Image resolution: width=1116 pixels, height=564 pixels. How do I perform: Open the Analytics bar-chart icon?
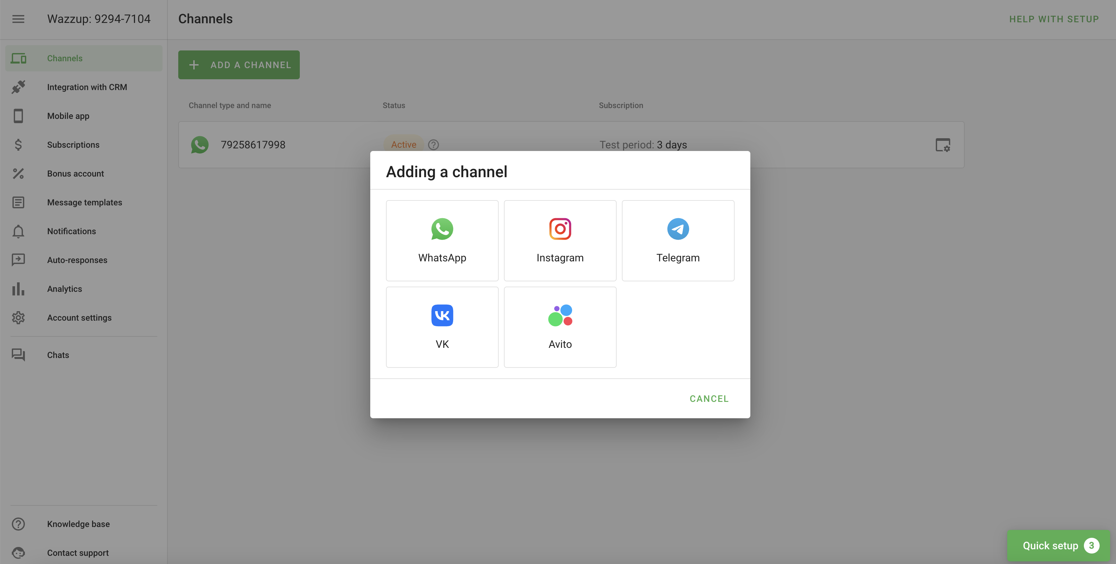click(x=18, y=289)
